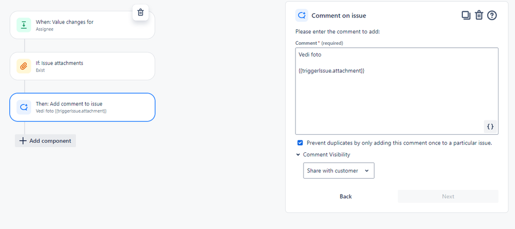Image resolution: width=515 pixels, height=229 pixels.
Task: Click the comment icon in Then action card
Action: click(24, 107)
